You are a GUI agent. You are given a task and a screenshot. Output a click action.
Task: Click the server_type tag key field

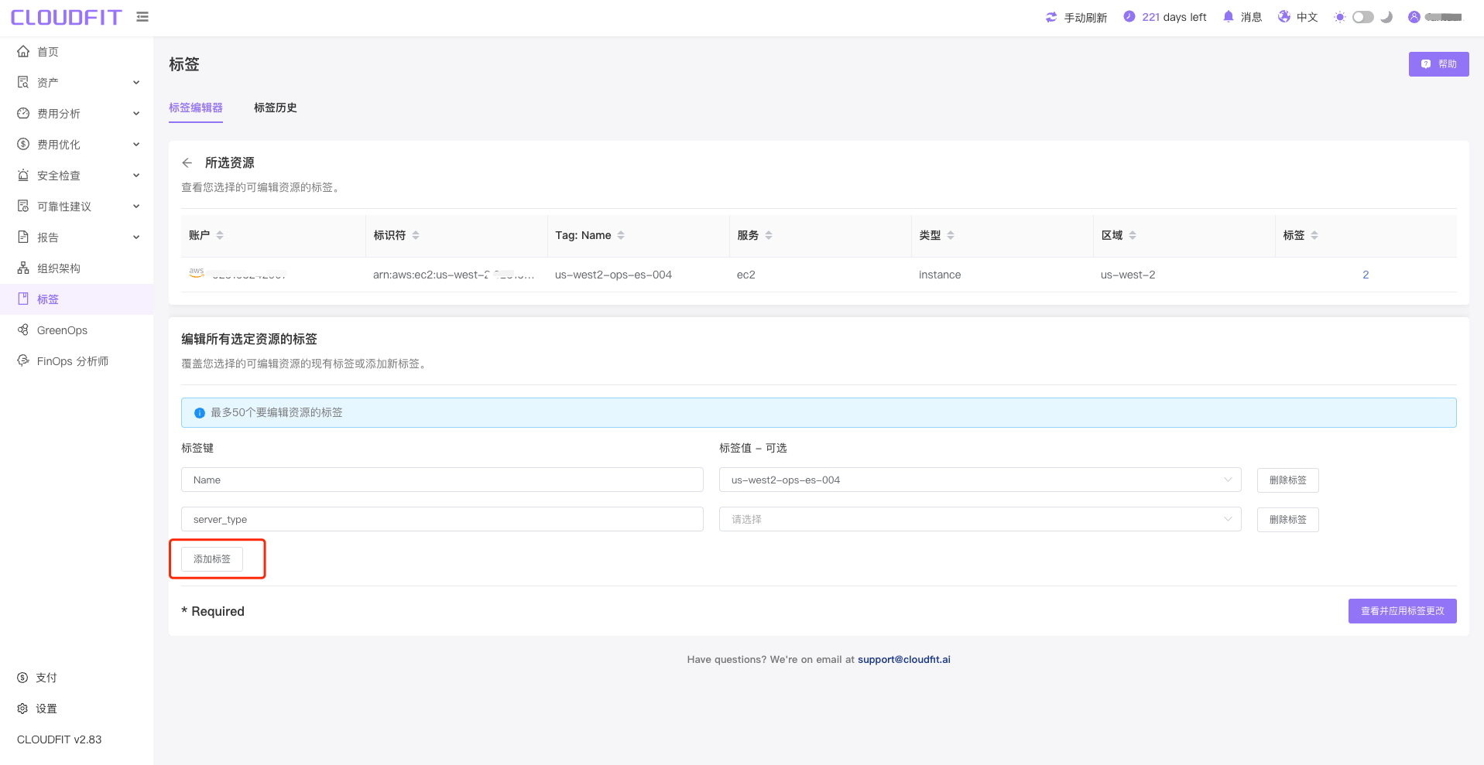[x=442, y=519]
